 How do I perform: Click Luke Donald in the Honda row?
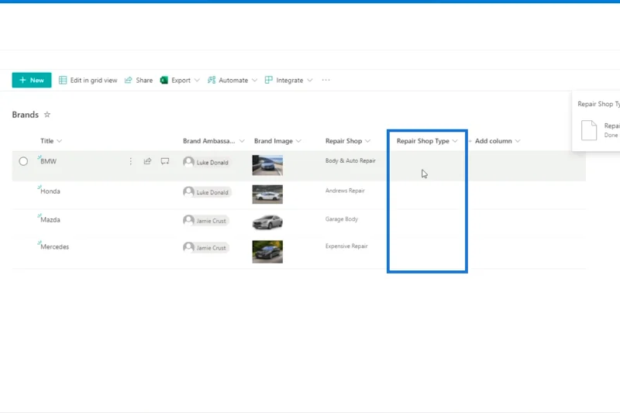coord(206,192)
